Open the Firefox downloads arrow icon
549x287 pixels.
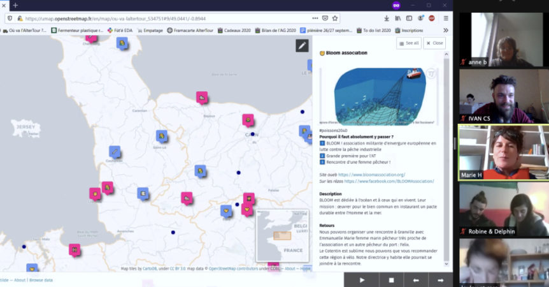click(387, 18)
